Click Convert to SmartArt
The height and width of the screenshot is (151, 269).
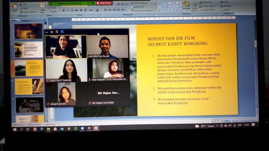point(143,10)
